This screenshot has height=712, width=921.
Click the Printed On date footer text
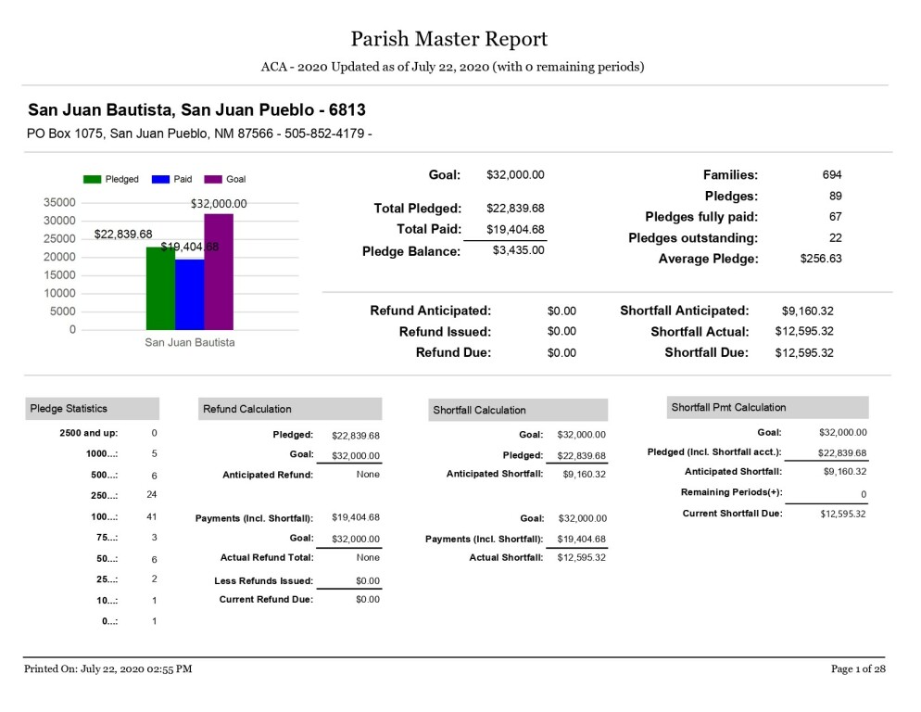tap(107, 669)
